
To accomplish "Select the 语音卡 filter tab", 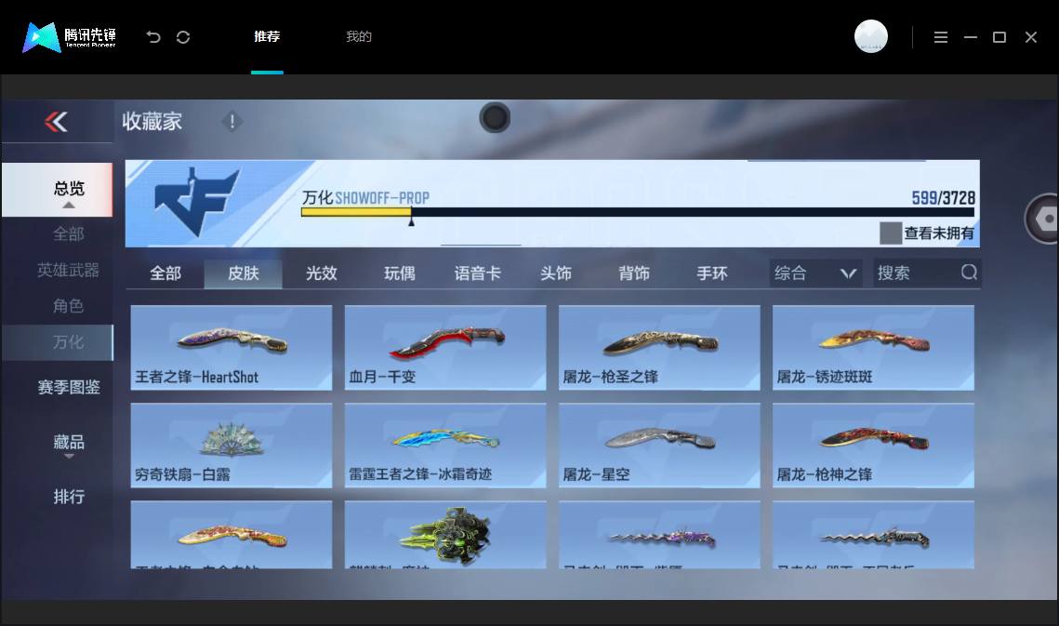I will pyautogui.click(x=478, y=273).
